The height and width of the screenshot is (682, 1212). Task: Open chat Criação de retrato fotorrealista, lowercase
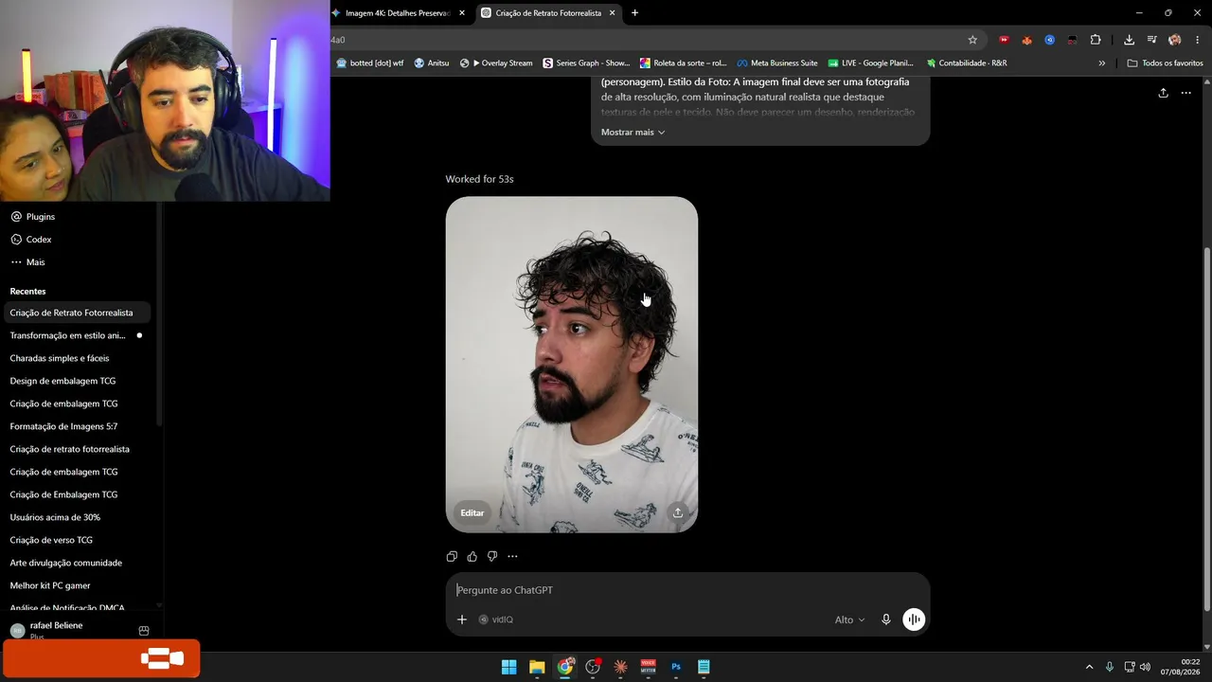pyautogui.click(x=77, y=449)
